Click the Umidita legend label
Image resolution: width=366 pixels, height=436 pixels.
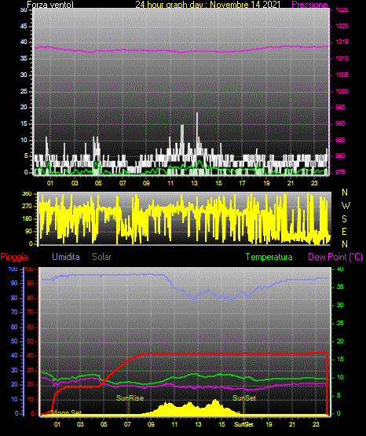66,257
